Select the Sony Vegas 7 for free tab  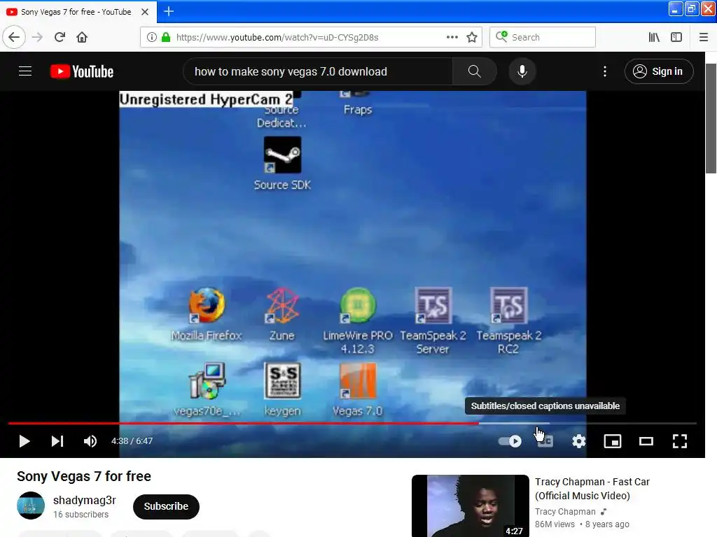point(78,12)
